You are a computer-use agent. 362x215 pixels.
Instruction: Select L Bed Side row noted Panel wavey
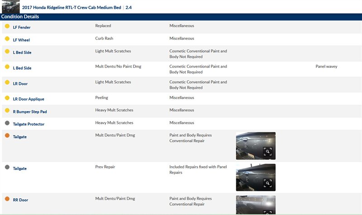point(22,68)
